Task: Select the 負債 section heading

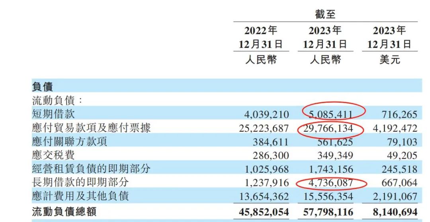Action: 42,87
